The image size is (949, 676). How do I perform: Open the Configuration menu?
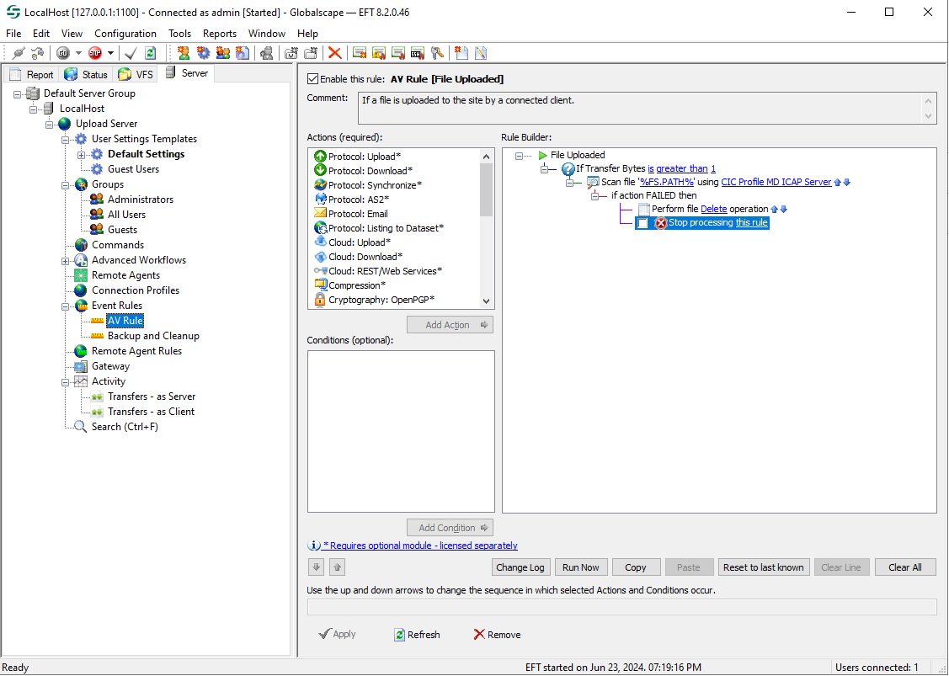coord(125,34)
